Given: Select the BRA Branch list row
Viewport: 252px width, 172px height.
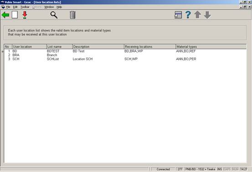Looking at the screenshot, I should (125, 55).
